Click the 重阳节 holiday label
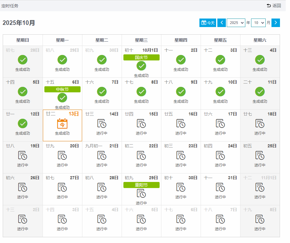This screenshot has width=290, height=243. click(x=141, y=185)
